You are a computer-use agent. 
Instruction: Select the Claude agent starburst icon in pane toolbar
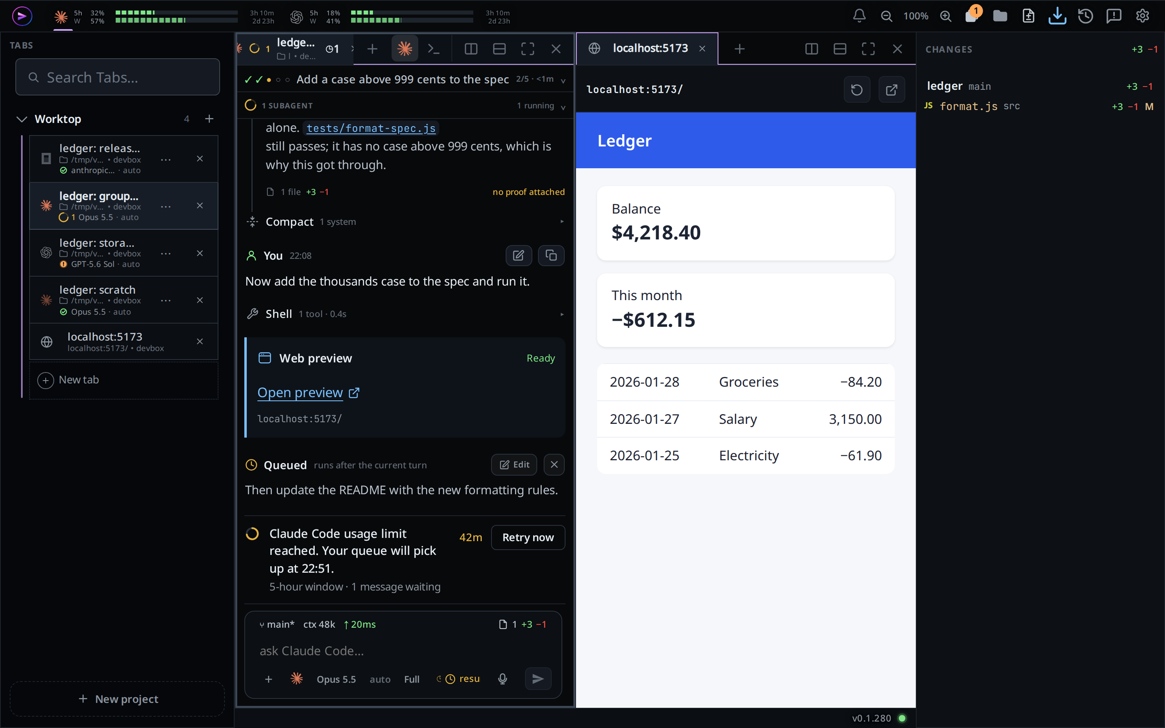tap(405, 49)
